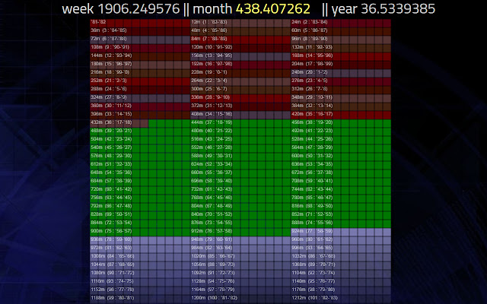Click the year counter 36.5339385
Image resolution: width=487 pixels, height=304 pixels.
click(398, 8)
